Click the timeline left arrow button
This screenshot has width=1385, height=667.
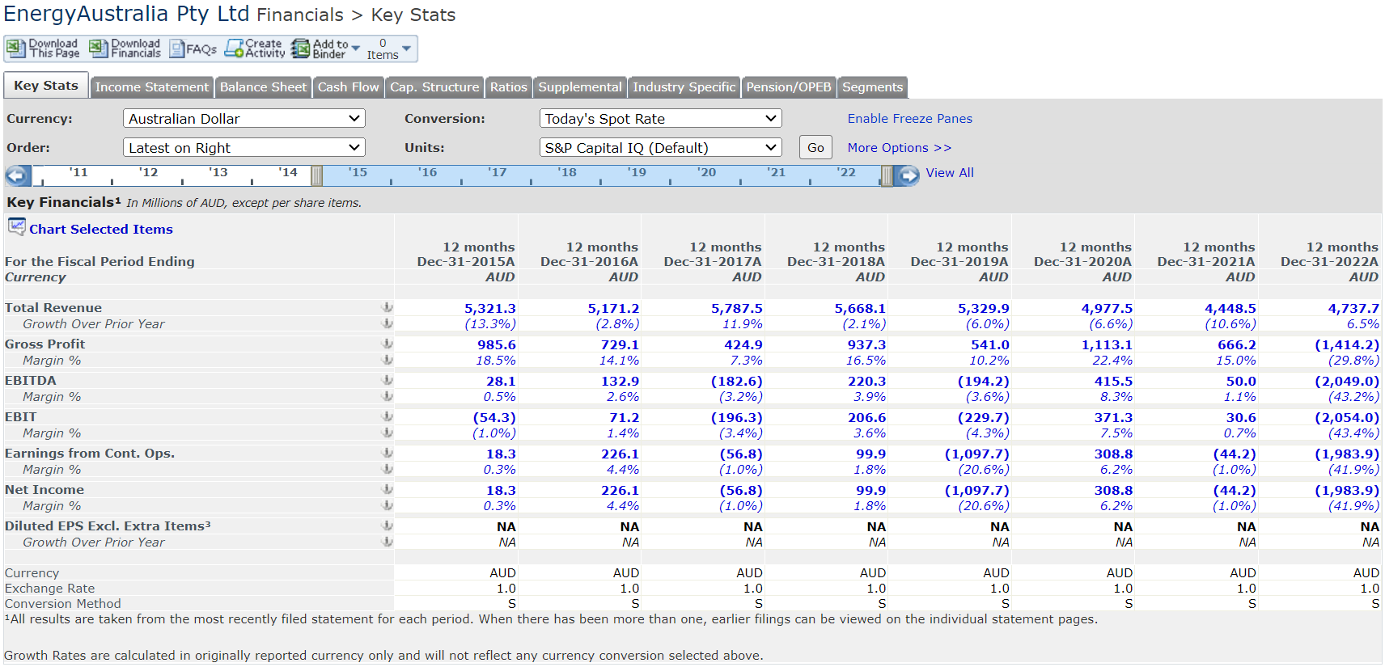pos(18,175)
